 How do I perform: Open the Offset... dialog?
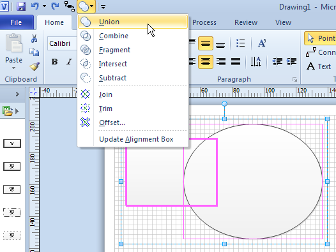click(133, 122)
